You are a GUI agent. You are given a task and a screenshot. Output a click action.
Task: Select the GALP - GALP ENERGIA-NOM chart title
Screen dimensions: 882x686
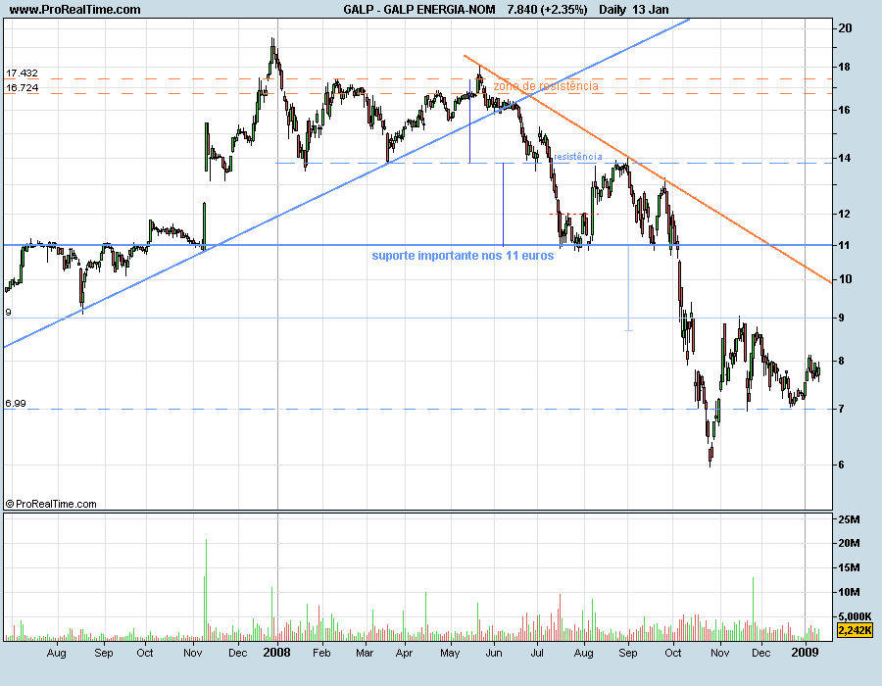419,10
